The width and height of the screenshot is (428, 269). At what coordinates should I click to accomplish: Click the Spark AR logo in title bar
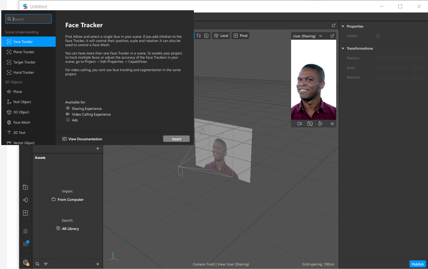25,6
